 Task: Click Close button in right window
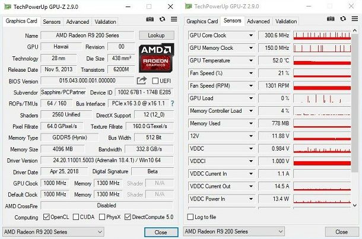[341, 232]
